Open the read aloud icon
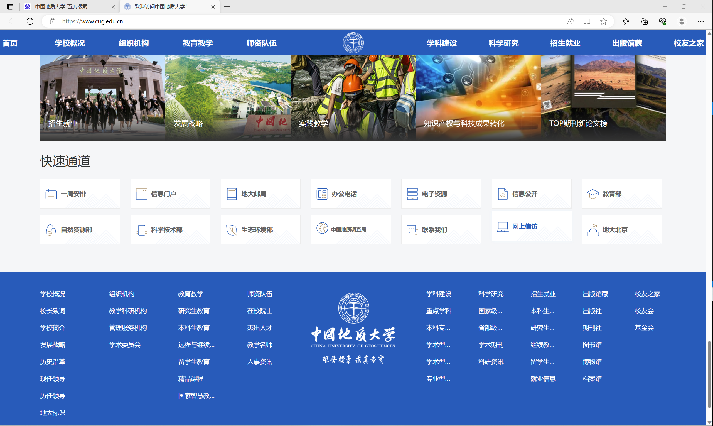 pyautogui.click(x=570, y=21)
